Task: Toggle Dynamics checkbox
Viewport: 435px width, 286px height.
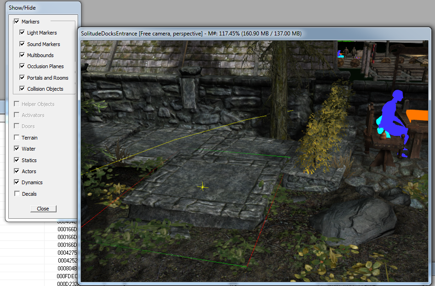Action: pos(17,182)
